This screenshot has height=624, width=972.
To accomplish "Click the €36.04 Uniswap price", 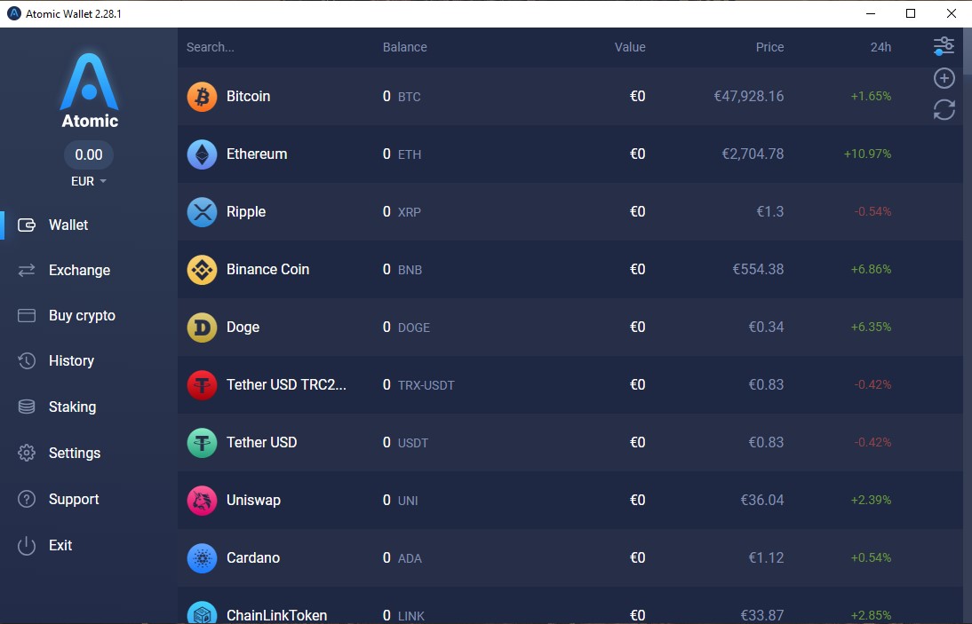I will click(x=761, y=501).
